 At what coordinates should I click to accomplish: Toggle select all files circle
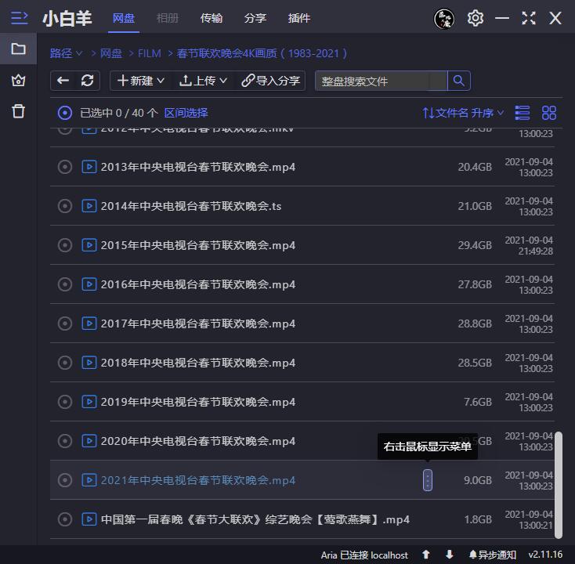[65, 113]
